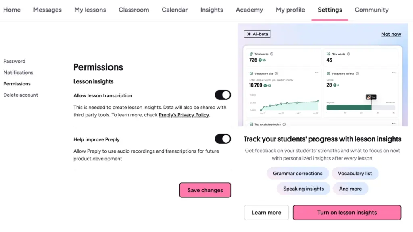Dismiss the promo with Not now
The image size is (413, 232).
click(391, 34)
